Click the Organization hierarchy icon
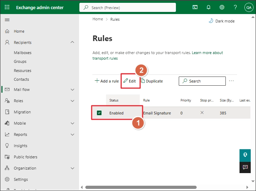This screenshot has height=191, width=256. (7, 168)
